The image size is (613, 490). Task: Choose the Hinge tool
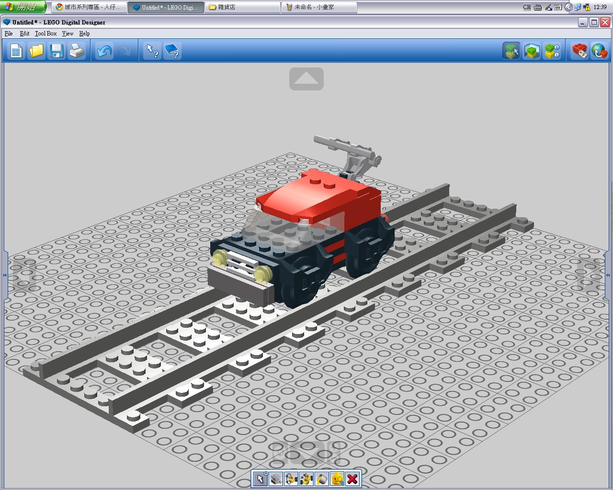click(291, 479)
